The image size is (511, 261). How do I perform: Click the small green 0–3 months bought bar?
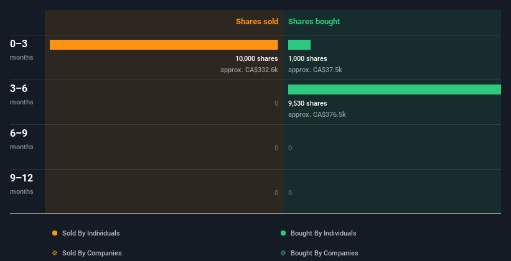click(299, 45)
